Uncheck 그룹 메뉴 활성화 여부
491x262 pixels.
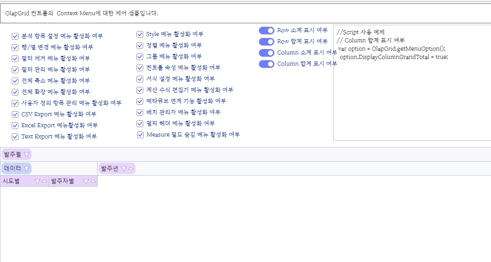coord(140,57)
